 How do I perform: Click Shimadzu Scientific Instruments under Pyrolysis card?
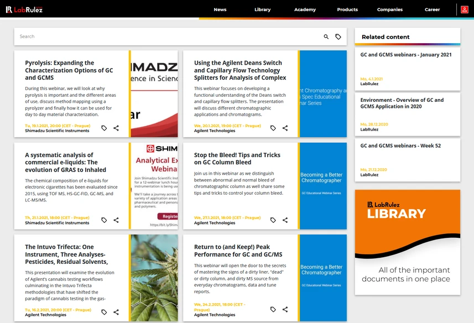pyautogui.click(x=57, y=131)
